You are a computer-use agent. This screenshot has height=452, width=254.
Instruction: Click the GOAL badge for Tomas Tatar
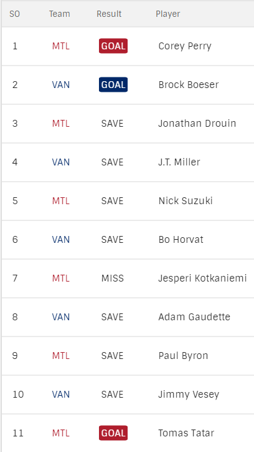[113, 433]
